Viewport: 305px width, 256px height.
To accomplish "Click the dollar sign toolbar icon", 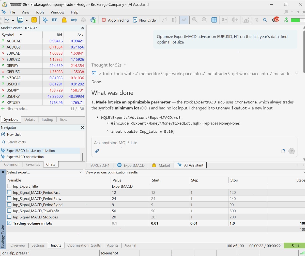I will [x=34, y=20].
